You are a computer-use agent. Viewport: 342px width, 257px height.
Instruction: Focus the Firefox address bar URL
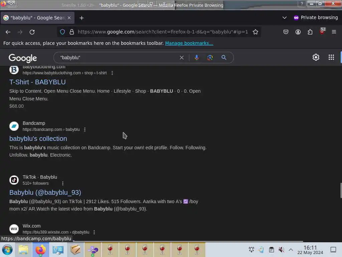coord(163,32)
